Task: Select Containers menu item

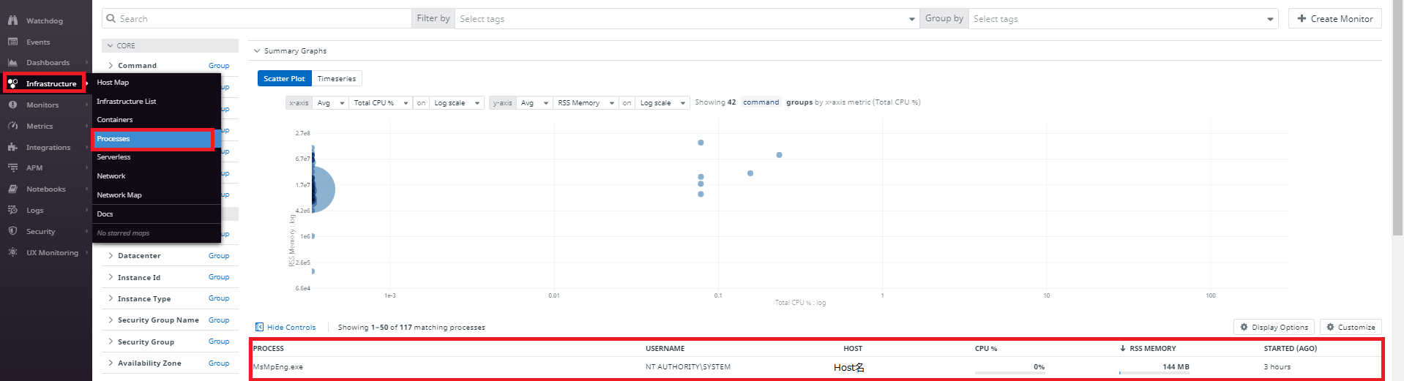Action: click(156, 119)
